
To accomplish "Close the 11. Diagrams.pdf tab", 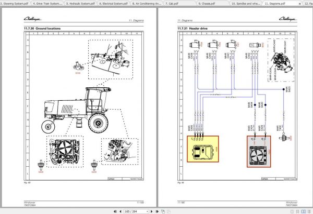I will (x=299, y=4).
